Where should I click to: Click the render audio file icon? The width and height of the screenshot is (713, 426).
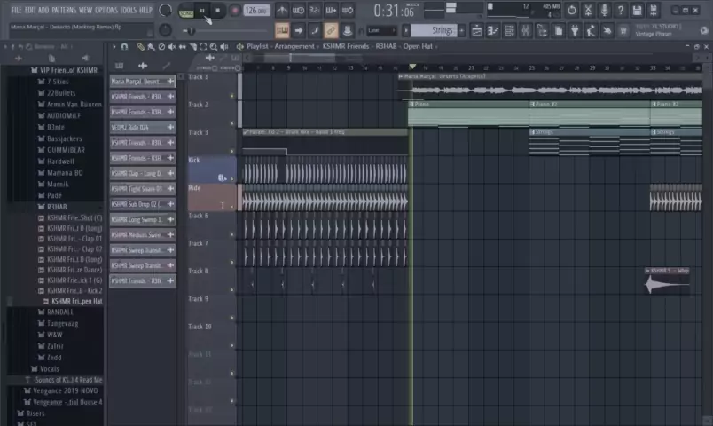(x=654, y=10)
